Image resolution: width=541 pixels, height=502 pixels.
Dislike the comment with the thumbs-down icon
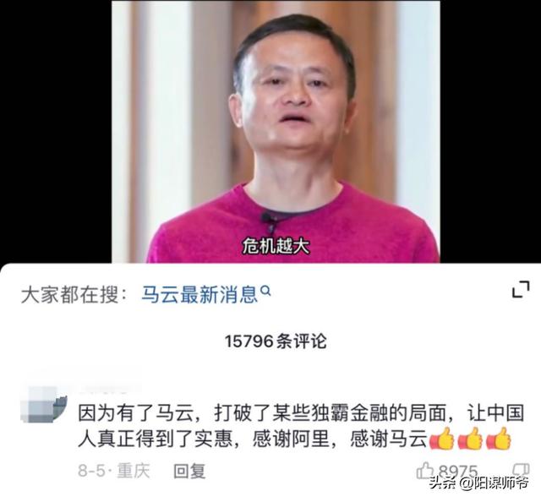[521, 469]
